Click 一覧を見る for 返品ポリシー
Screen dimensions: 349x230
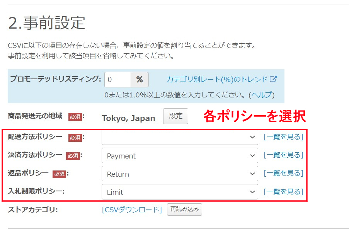284,173
